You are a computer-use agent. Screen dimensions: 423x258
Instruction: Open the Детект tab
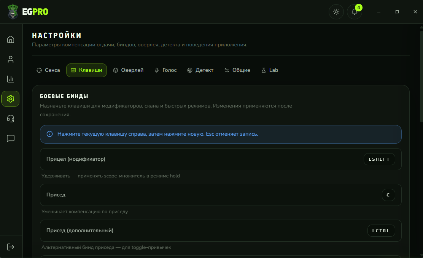[x=200, y=70]
